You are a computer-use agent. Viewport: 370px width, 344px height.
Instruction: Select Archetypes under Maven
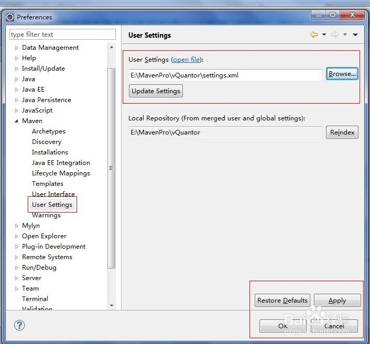pyautogui.click(x=49, y=131)
